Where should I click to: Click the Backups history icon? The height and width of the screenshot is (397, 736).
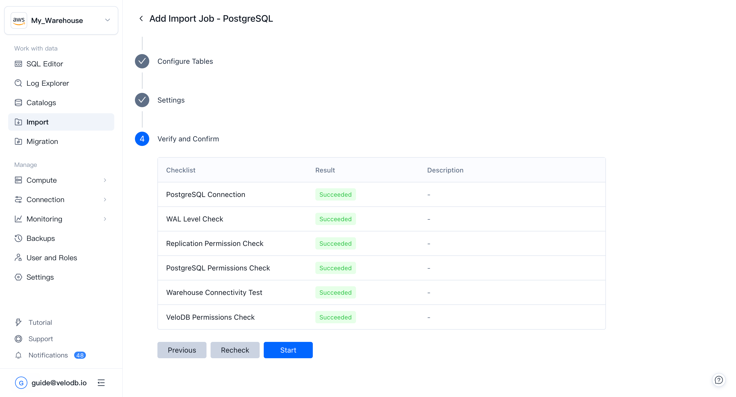(18, 238)
